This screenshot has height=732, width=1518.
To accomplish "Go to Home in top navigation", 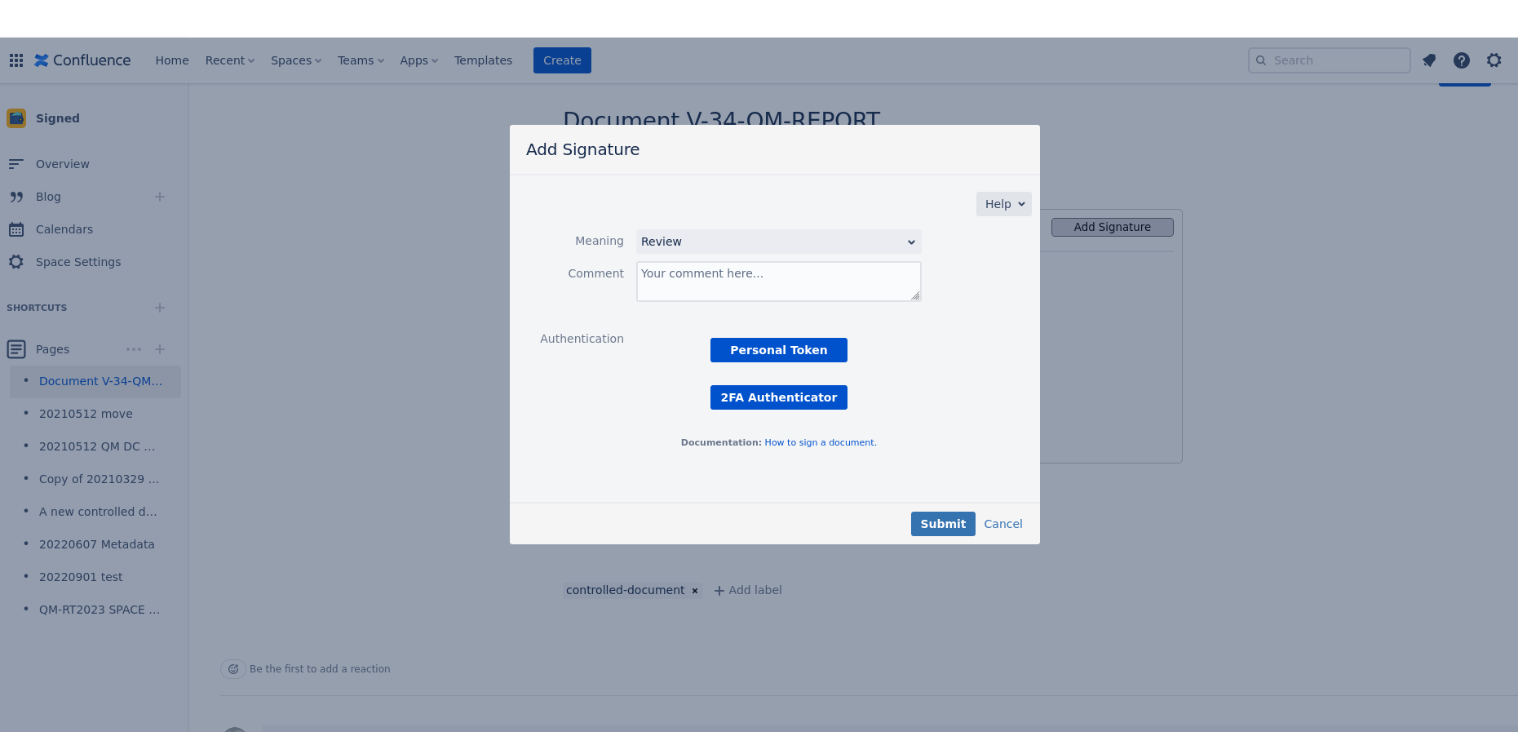I will (172, 60).
